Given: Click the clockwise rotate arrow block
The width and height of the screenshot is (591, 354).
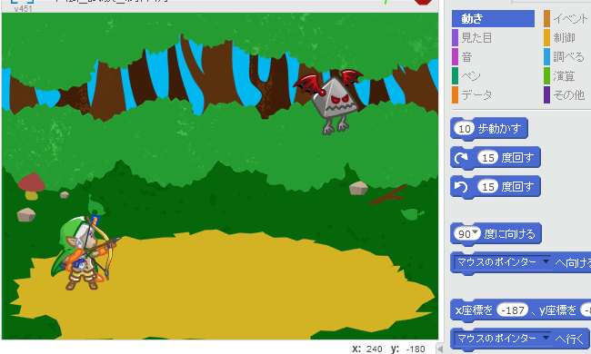Looking at the screenshot, I should coord(496,158).
